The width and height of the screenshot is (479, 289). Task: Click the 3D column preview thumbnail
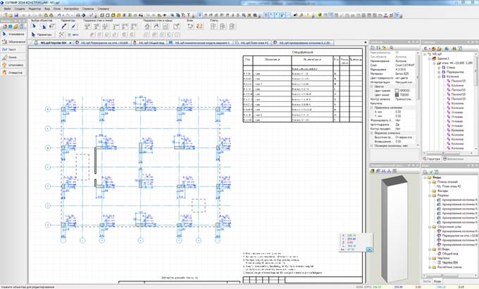(394, 228)
